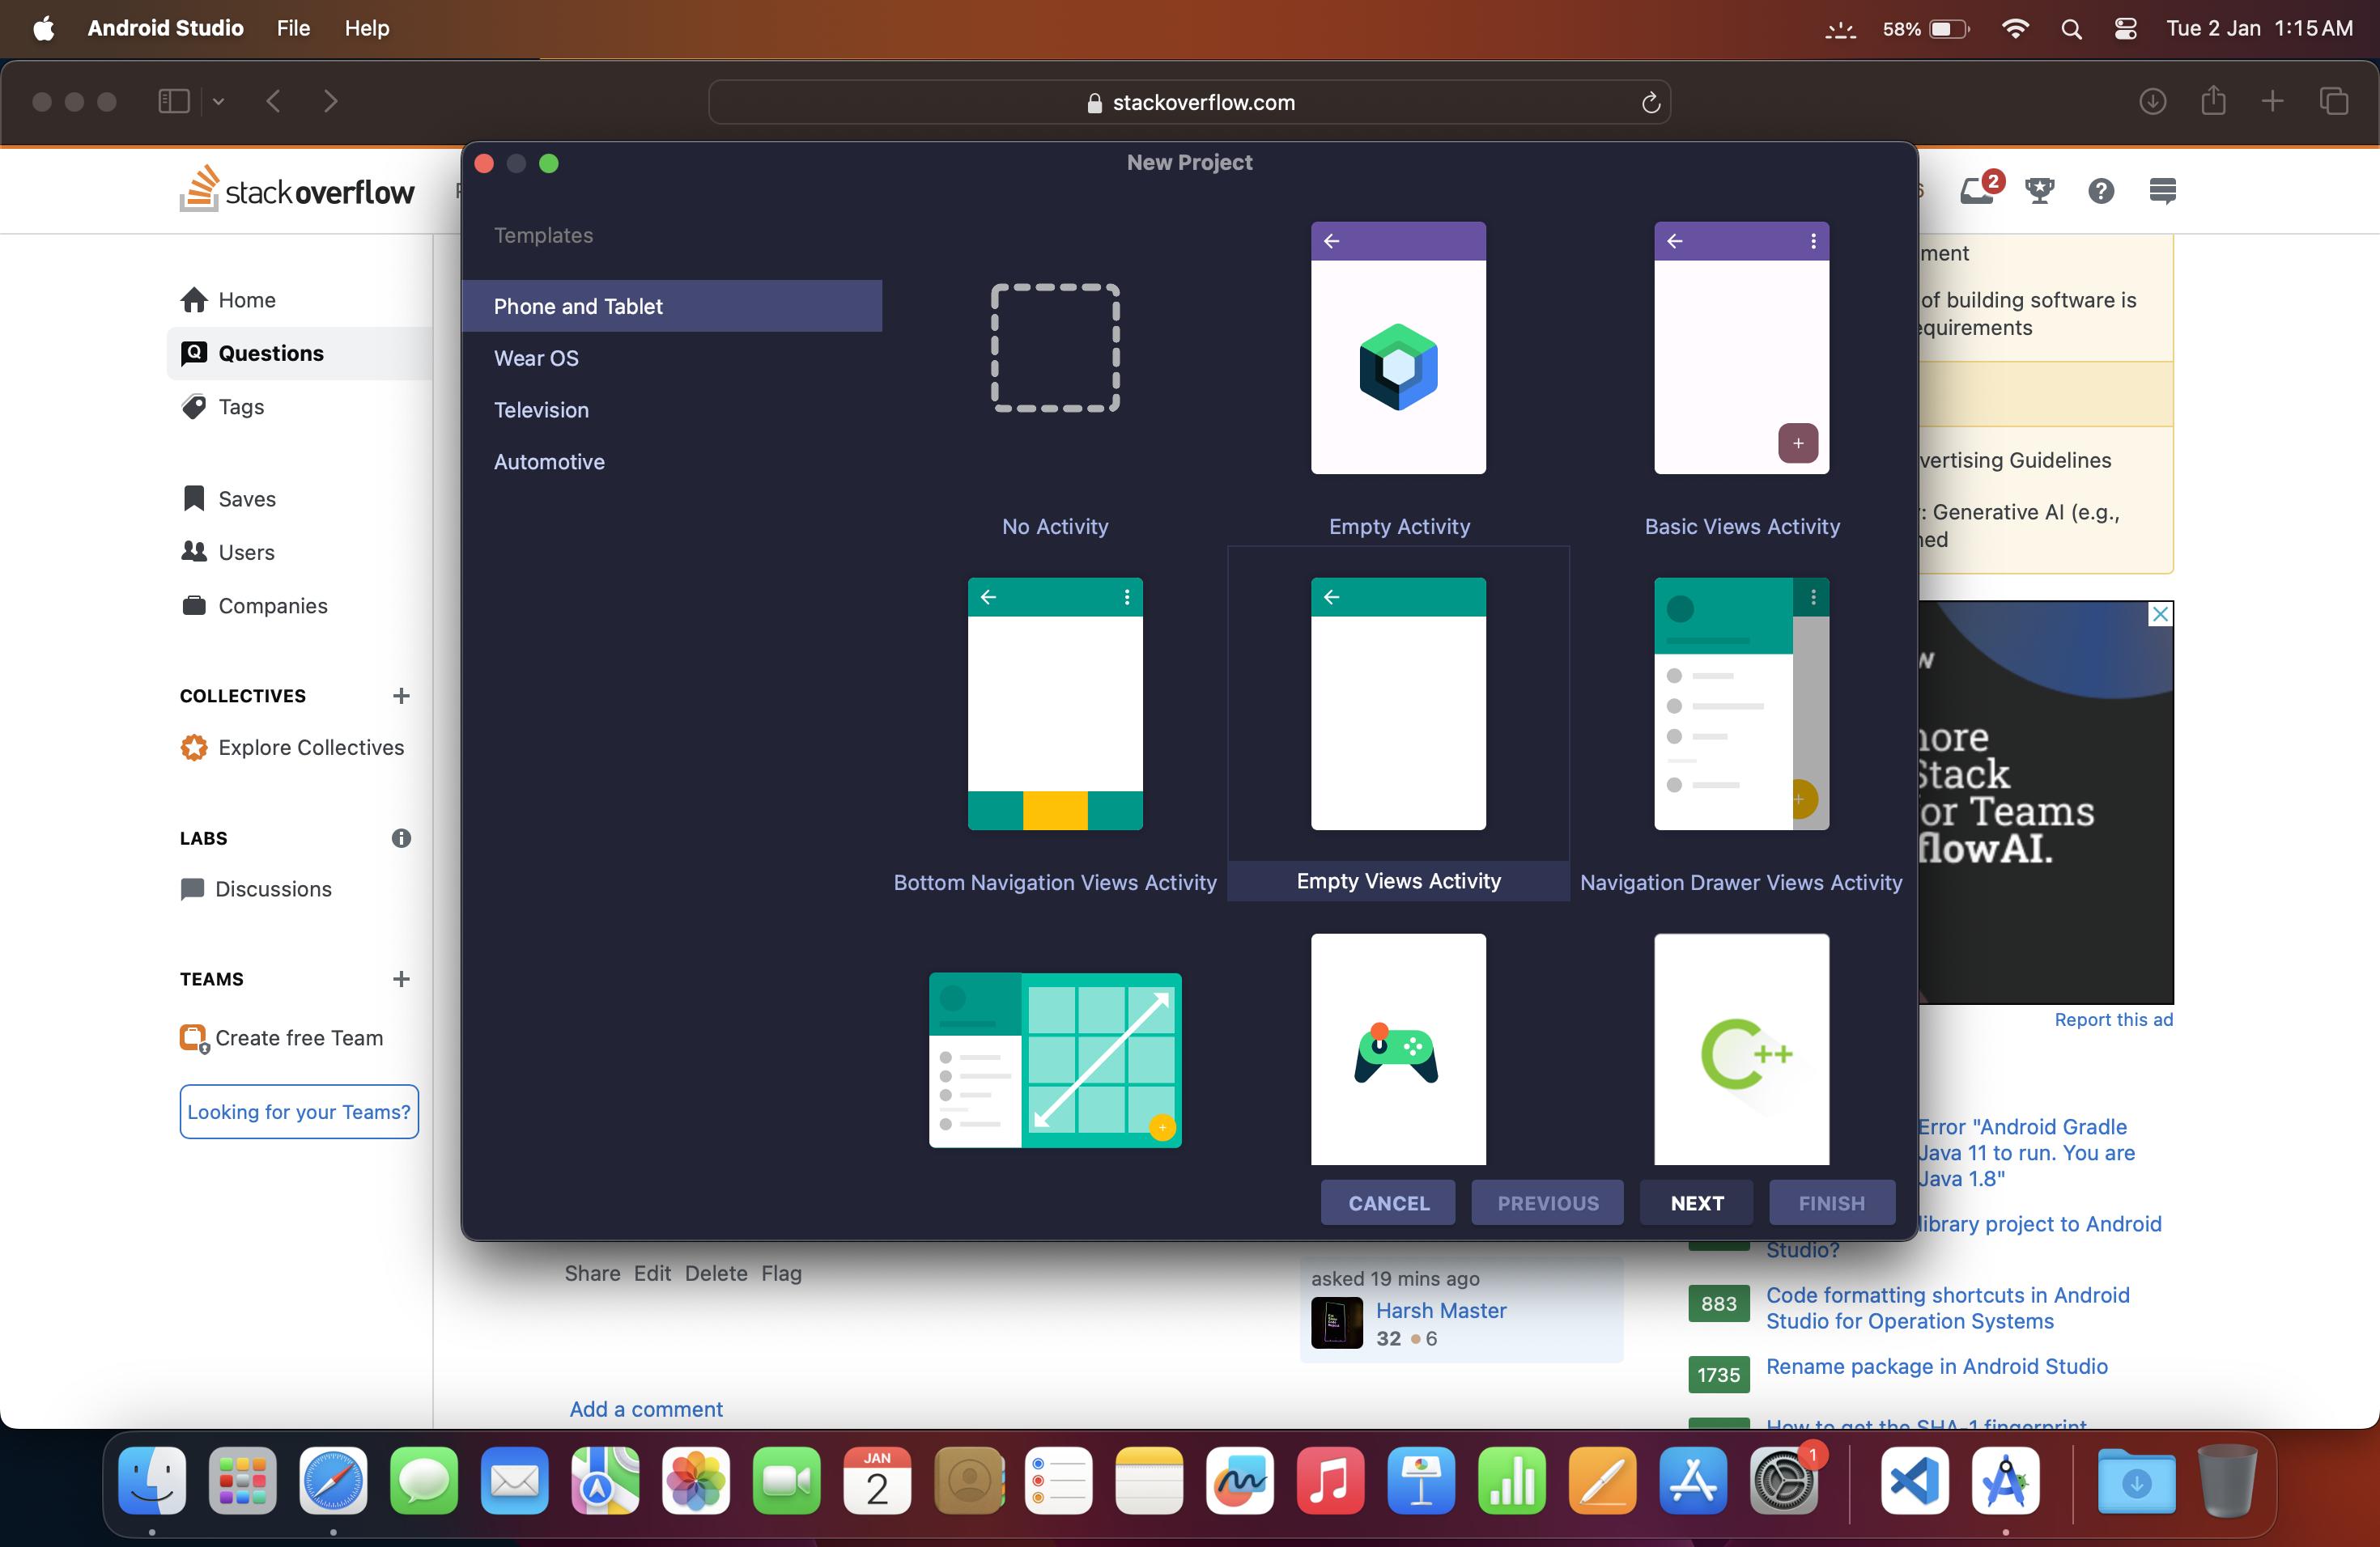The height and width of the screenshot is (1547, 2380).
Task: Choose the No Activity template
Action: point(1055,348)
